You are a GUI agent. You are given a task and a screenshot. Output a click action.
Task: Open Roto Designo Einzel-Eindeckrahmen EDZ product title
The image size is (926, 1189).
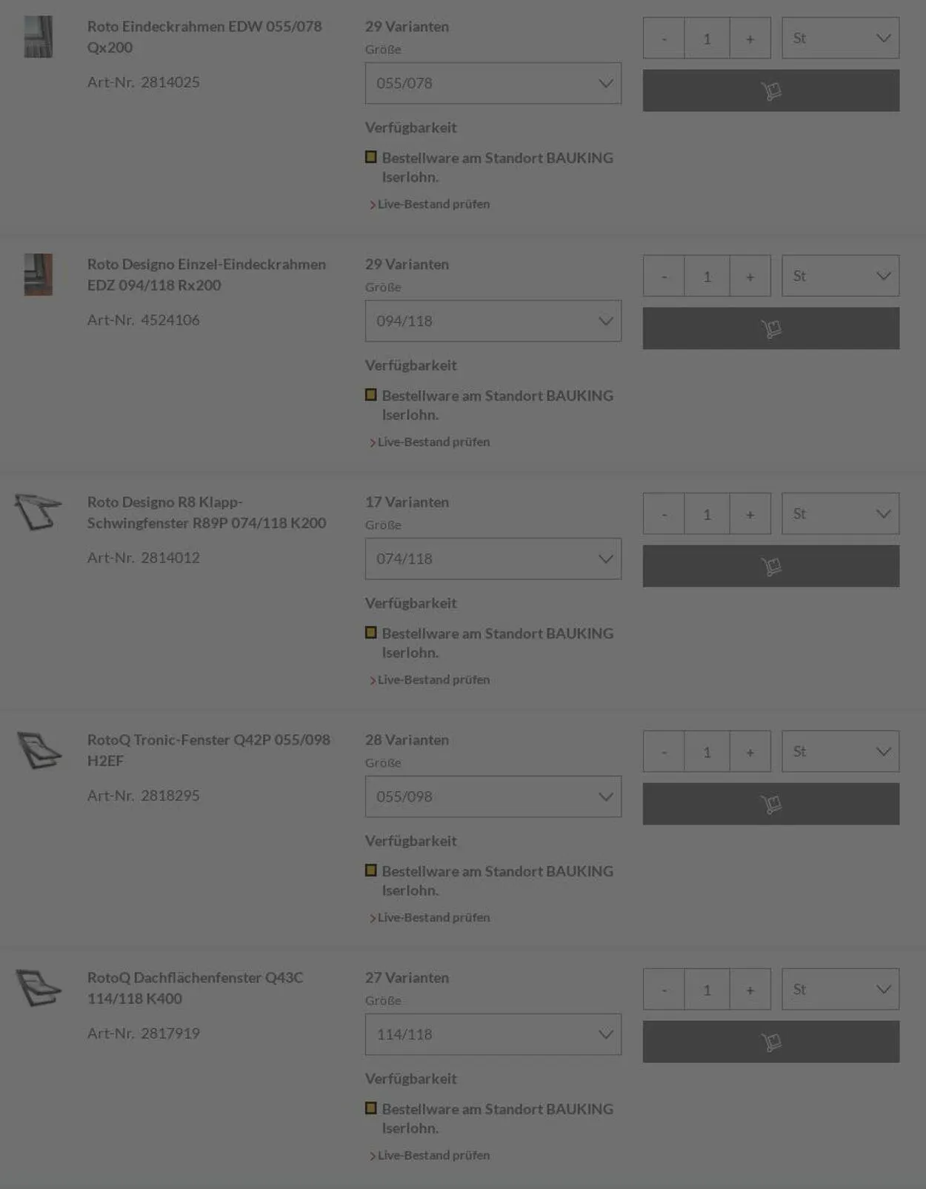(206, 274)
